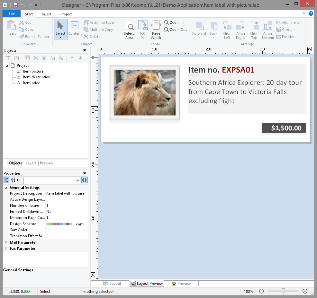The image size is (317, 298).
Task: Click the zoom out minus button in status bar
Action: [261, 291]
